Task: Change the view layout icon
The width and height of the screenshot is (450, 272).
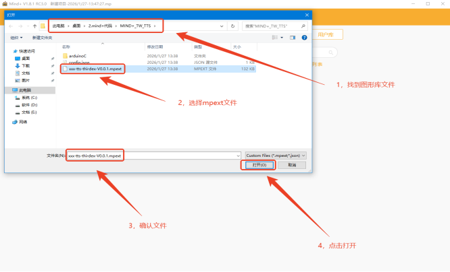Action: pyautogui.click(x=275, y=38)
